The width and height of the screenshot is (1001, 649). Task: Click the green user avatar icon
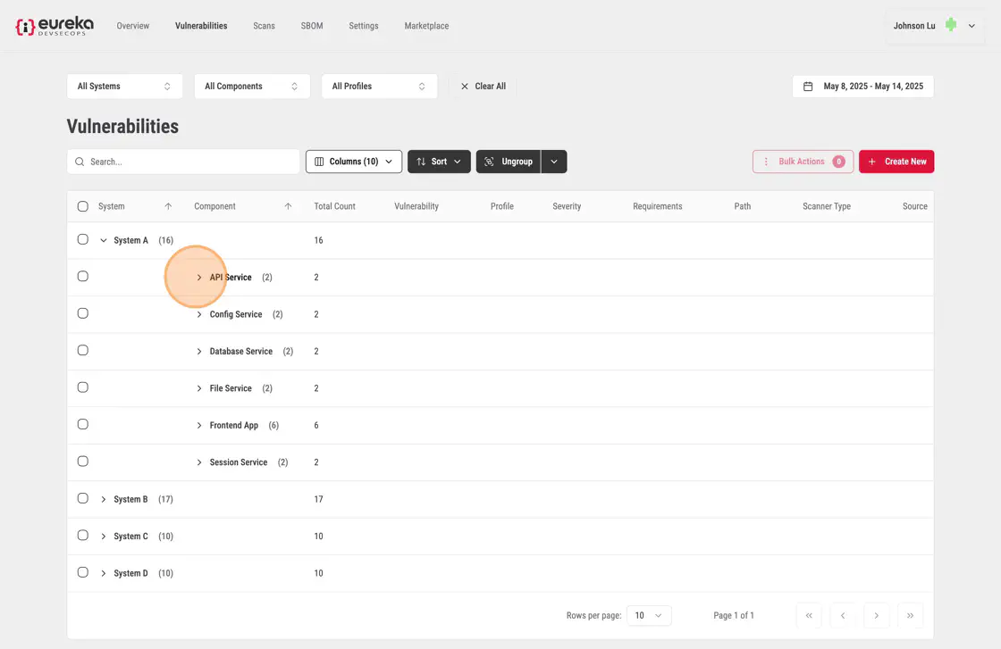pos(951,26)
